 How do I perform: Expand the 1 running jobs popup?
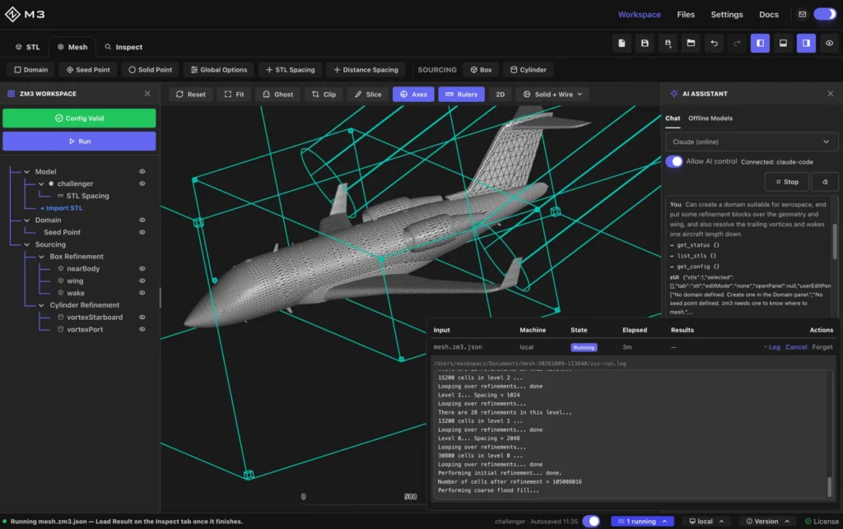tap(642, 521)
